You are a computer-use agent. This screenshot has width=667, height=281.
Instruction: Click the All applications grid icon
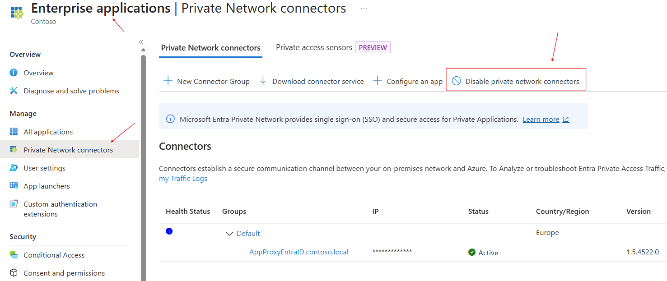coord(14,132)
